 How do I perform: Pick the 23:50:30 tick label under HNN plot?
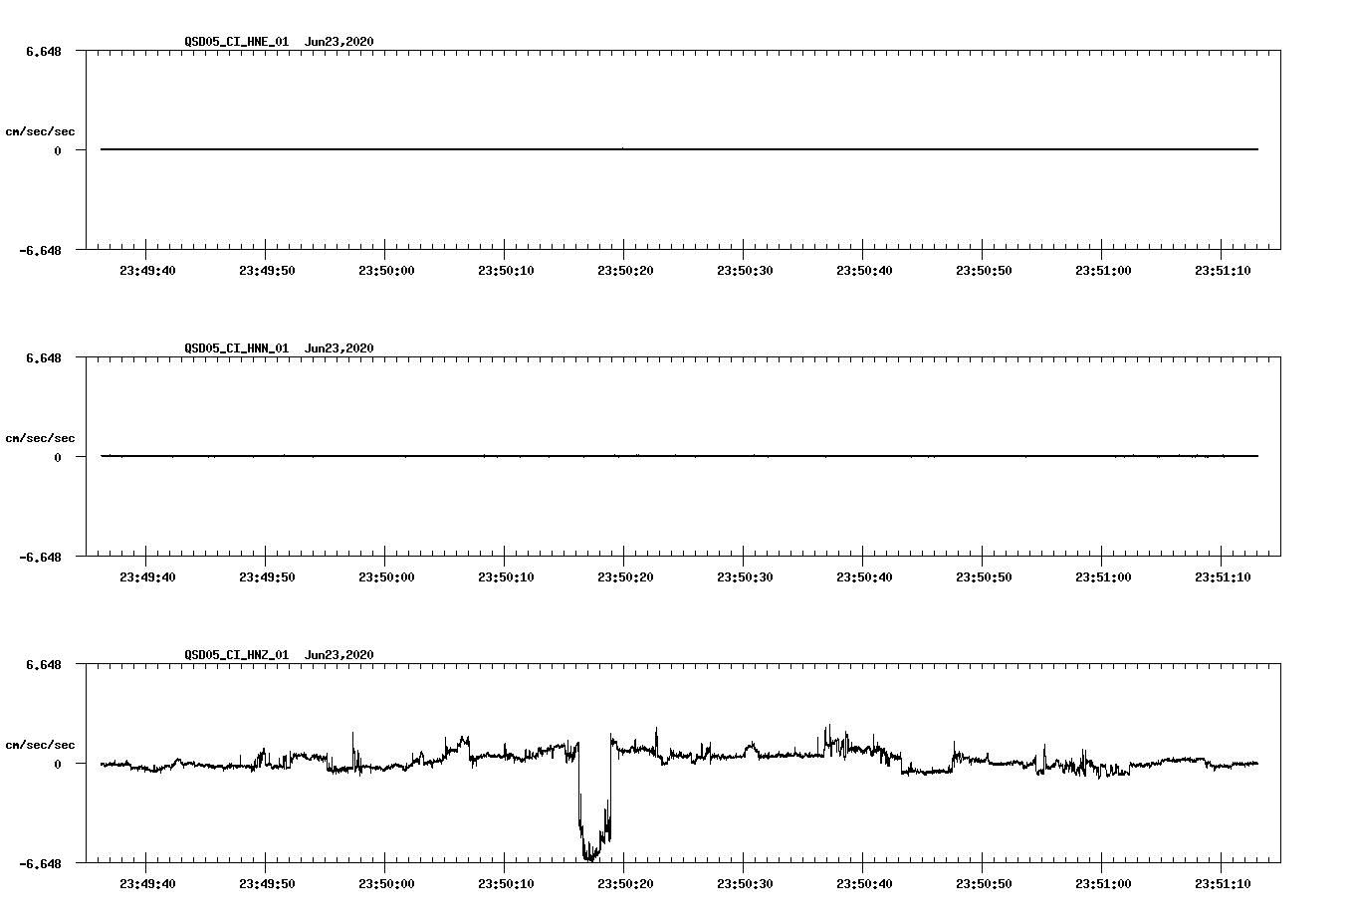point(745,577)
